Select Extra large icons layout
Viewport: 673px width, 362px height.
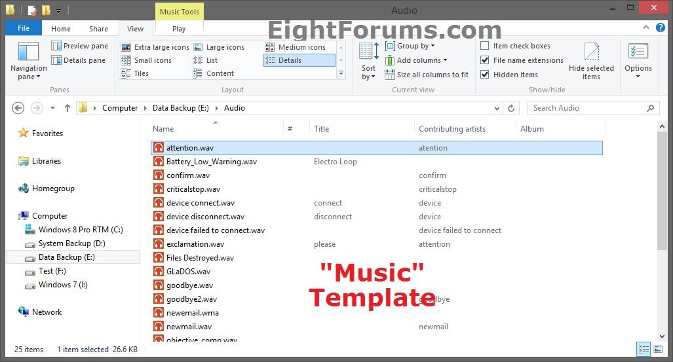pos(155,47)
